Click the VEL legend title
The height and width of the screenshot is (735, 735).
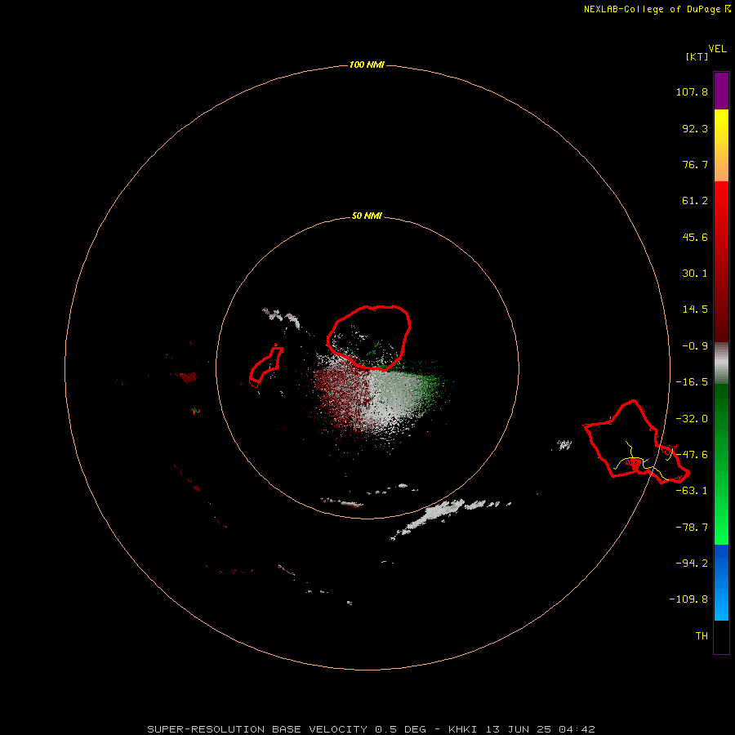[x=717, y=49]
